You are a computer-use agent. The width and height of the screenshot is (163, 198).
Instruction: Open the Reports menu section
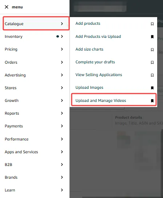tap(35, 113)
